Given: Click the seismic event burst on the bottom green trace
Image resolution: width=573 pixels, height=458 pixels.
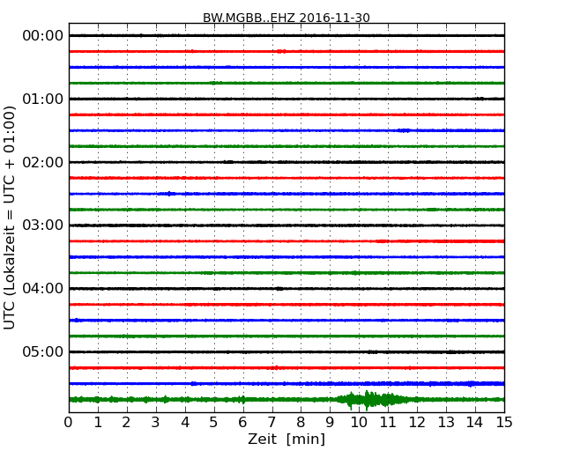Looking at the screenshot, I should click(373, 400).
